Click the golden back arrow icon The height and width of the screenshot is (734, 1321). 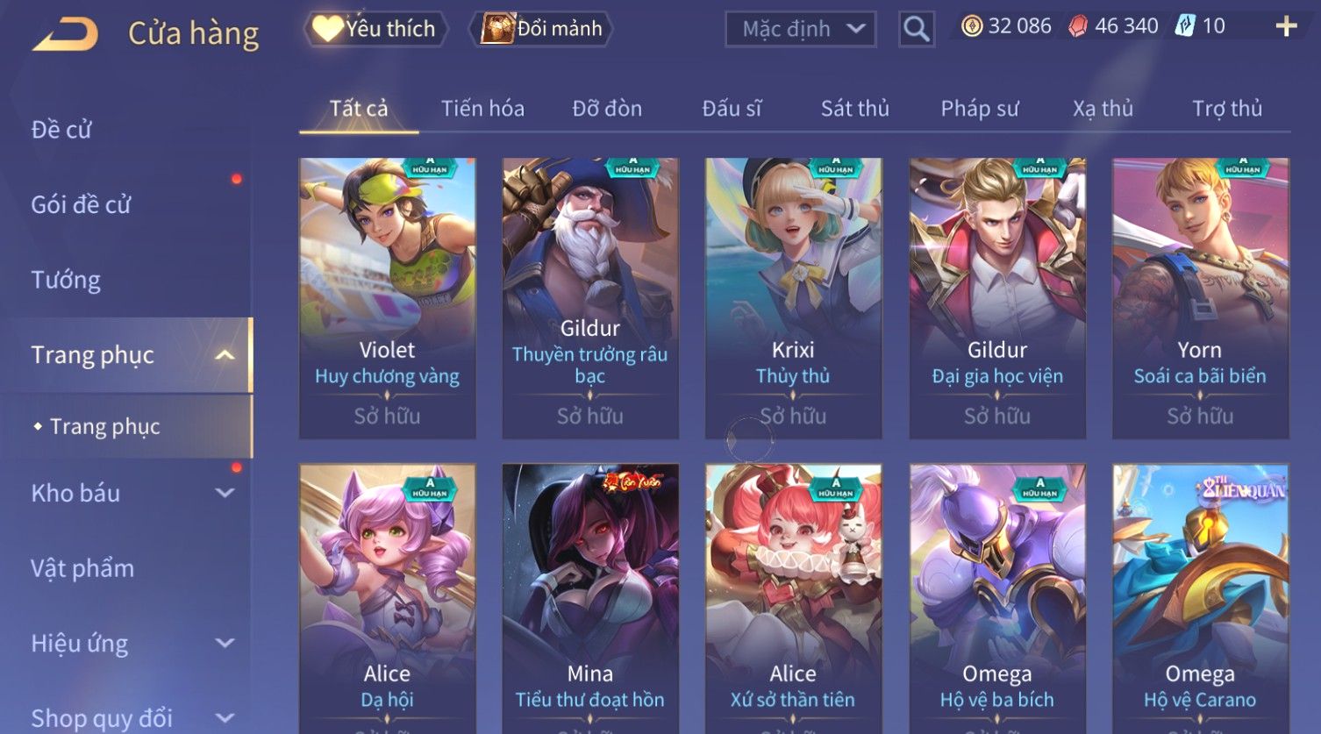[x=66, y=34]
